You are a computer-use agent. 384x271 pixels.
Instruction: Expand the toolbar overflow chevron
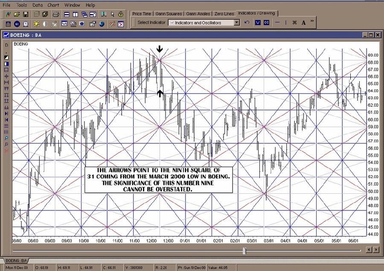(312, 20)
